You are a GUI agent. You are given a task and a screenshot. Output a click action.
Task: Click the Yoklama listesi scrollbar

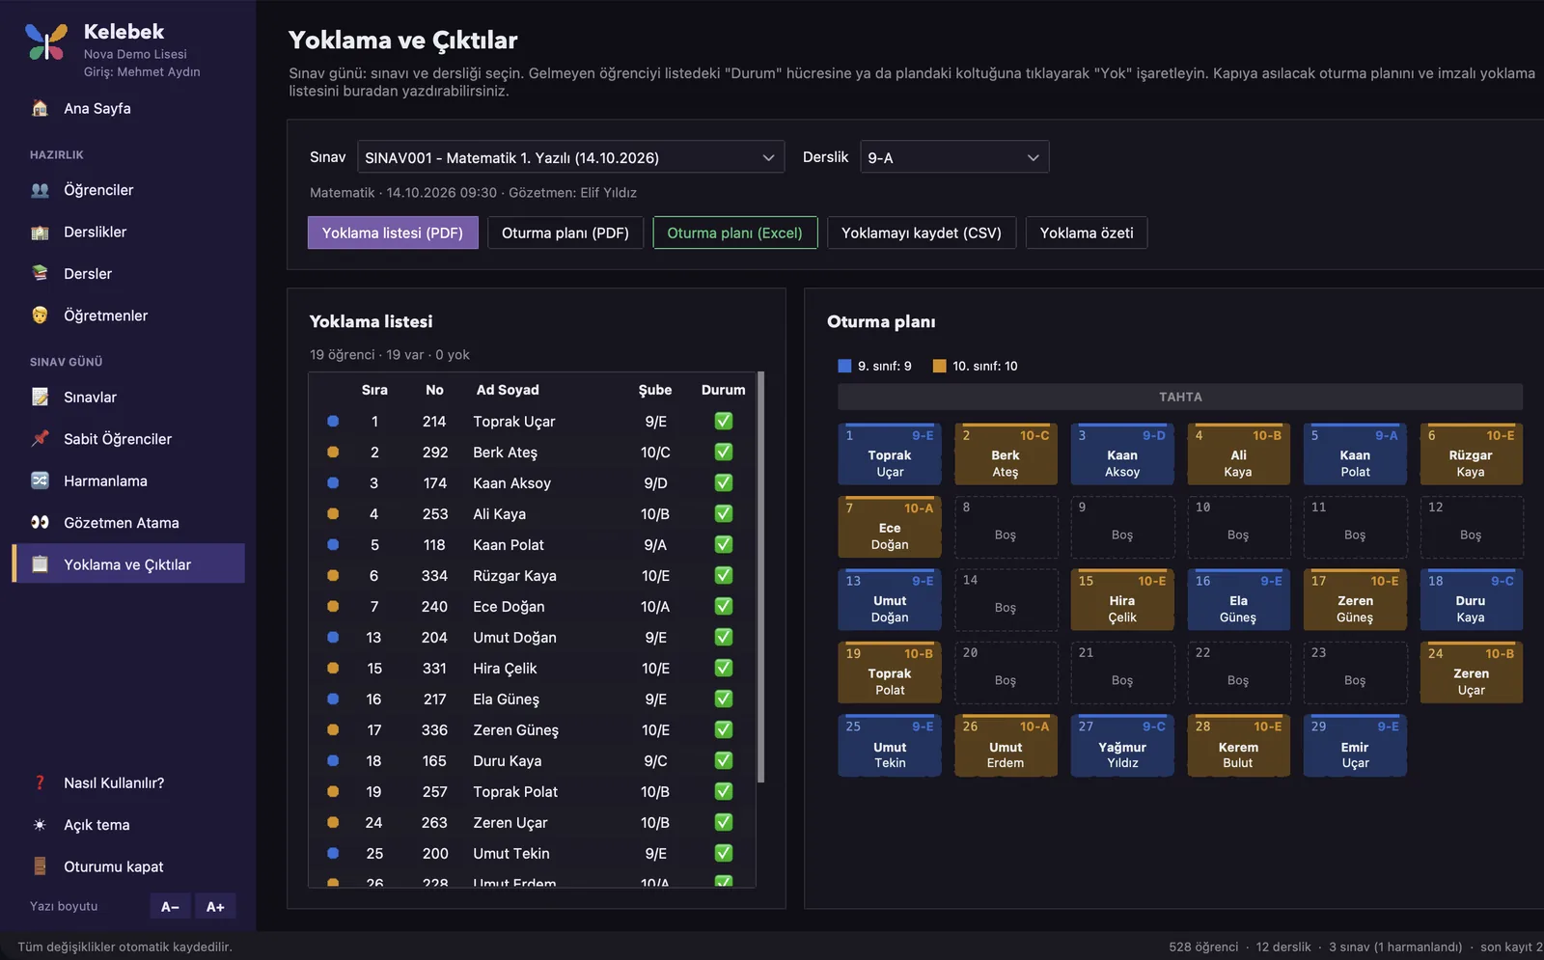coord(760,577)
